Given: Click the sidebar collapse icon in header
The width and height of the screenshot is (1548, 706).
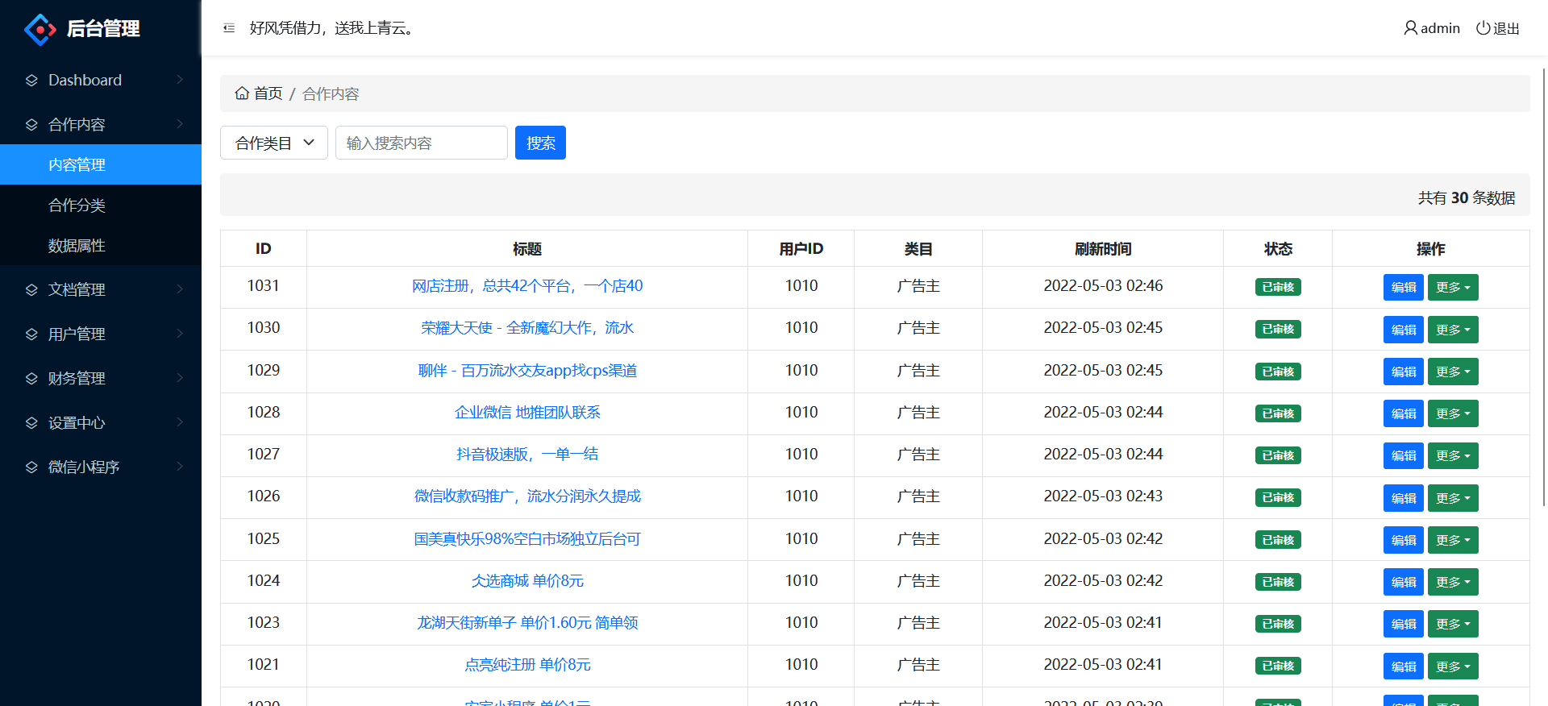Looking at the screenshot, I should point(229,28).
